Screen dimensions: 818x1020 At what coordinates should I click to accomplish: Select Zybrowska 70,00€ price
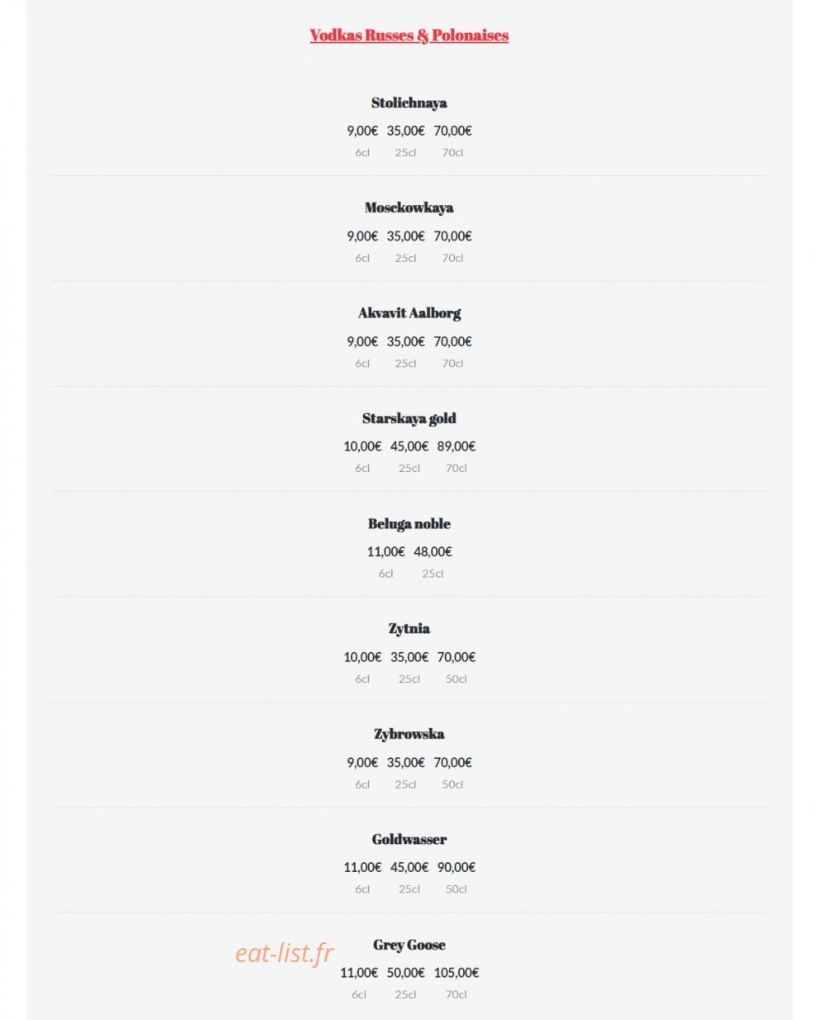(x=452, y=762)
